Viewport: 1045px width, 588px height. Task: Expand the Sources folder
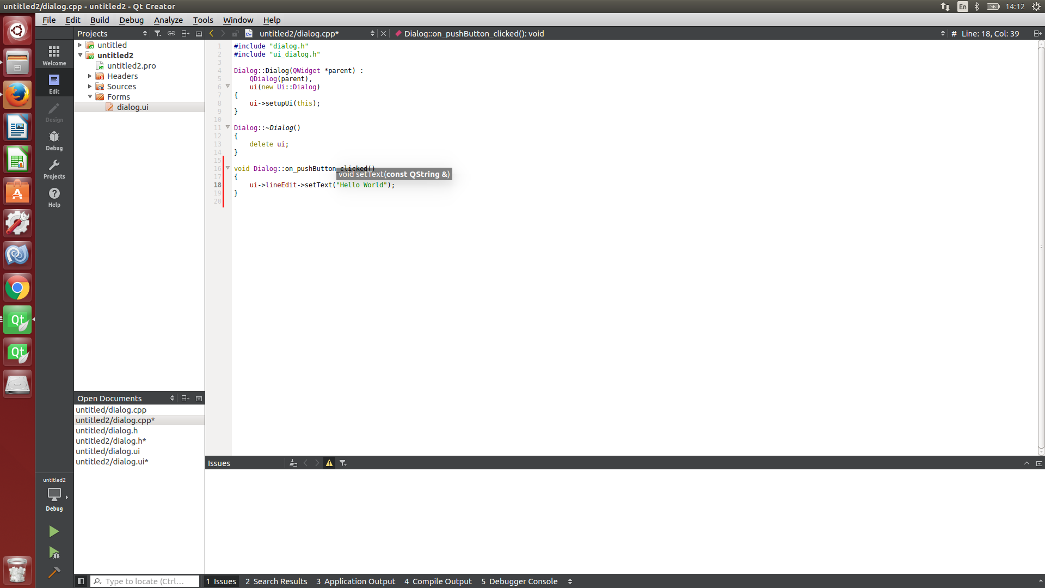pos(90,87)
